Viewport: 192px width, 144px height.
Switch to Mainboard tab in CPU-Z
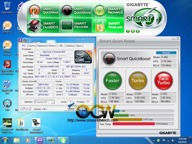point(42,46)
